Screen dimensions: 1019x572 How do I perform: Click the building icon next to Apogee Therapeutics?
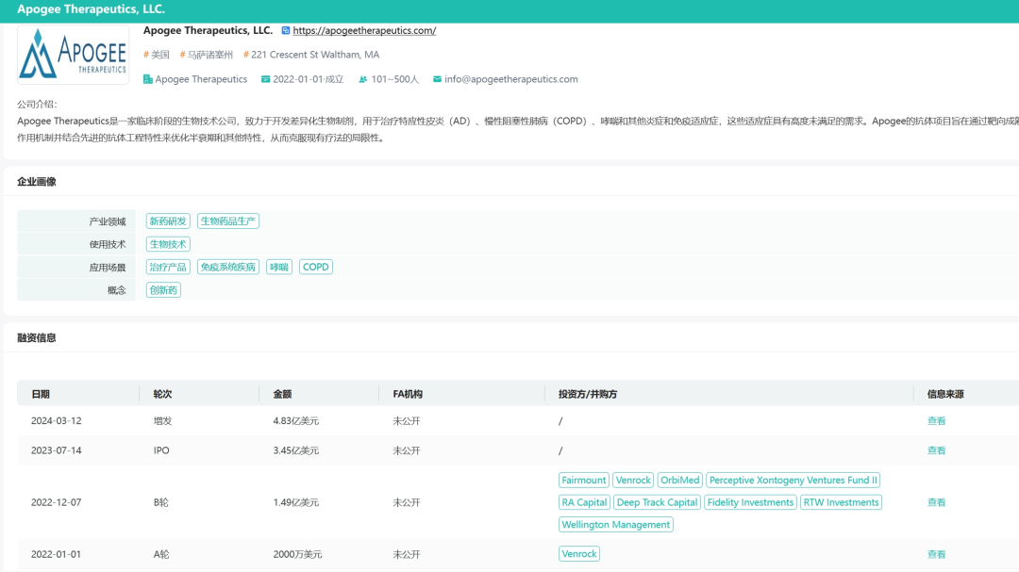tap(148, 79)
